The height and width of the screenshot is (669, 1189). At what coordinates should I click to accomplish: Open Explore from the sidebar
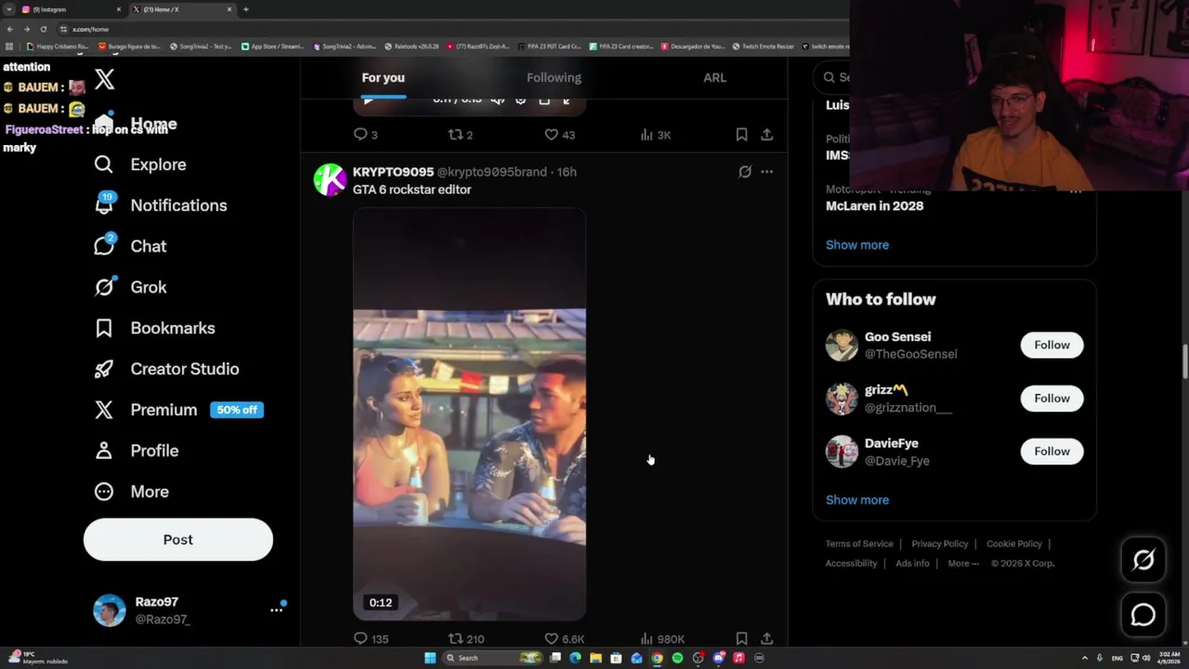[140, 164]
